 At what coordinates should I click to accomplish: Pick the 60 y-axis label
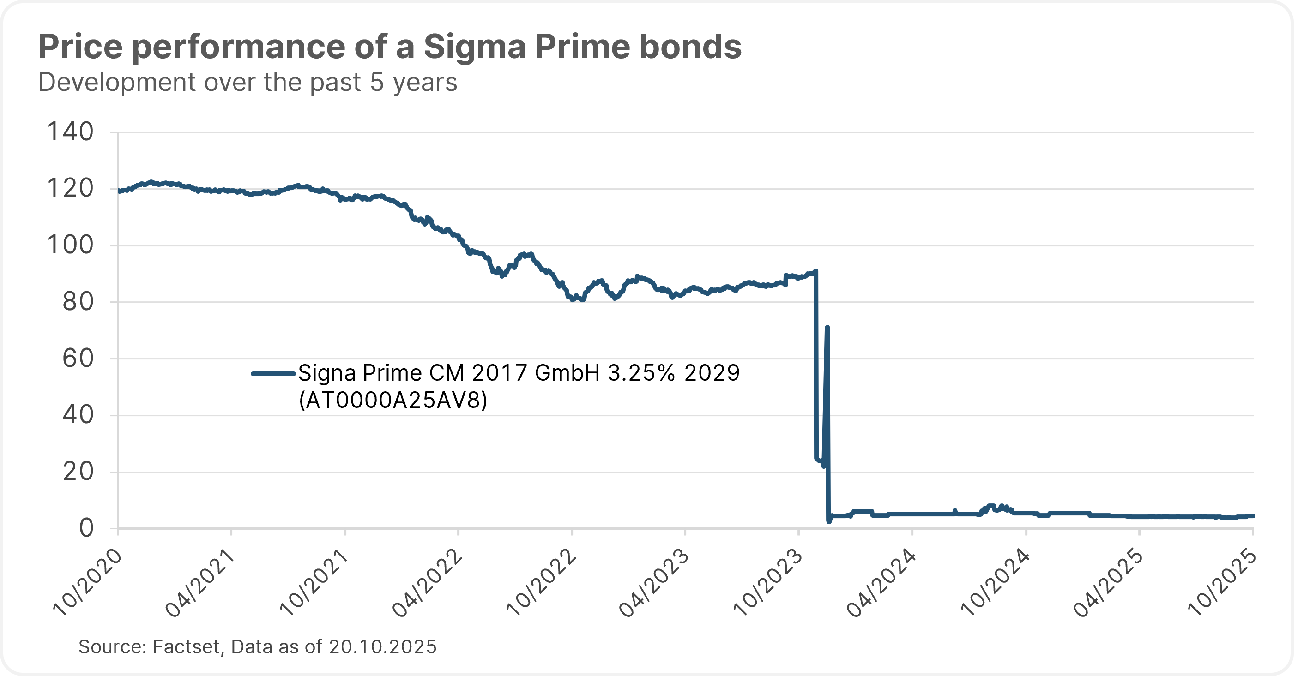[78, 359]
